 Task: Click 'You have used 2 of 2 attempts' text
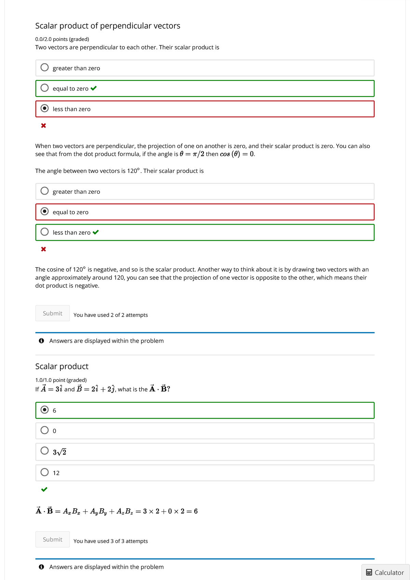coord(111,315)
